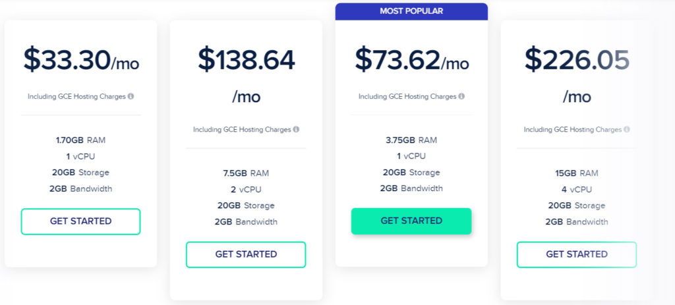Click the $33.30/mo price heading
675x305 pixels.
81,60
